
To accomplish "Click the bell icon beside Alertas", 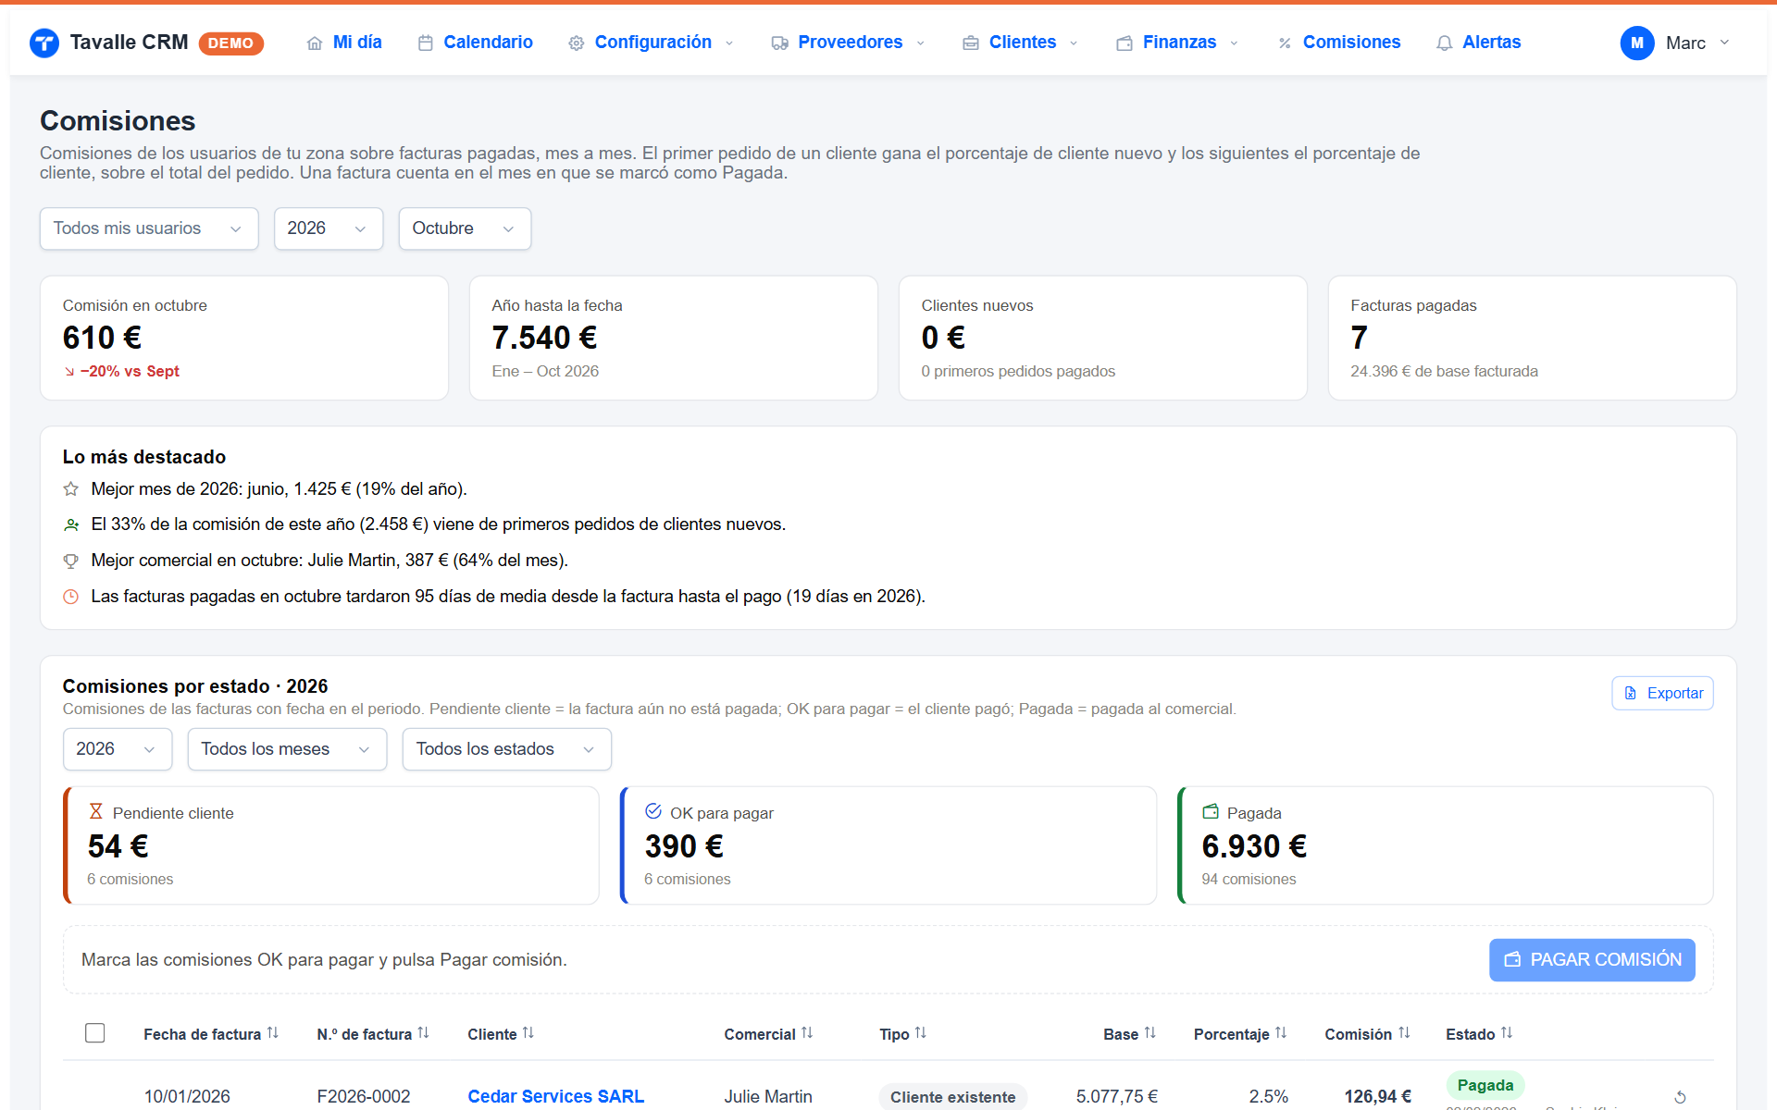I will [1444, 43].
